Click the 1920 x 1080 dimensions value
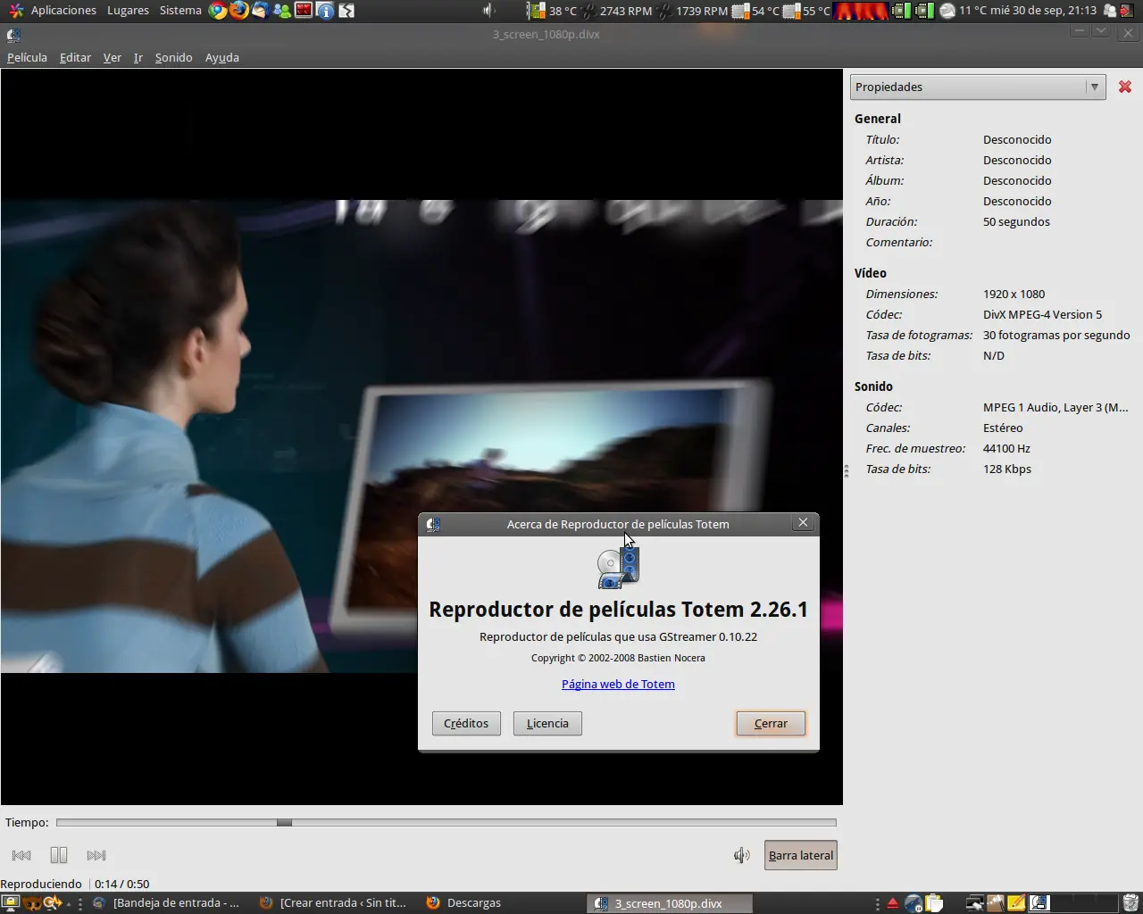Image resolution: width=1143 pixels, height=914 pixels. tap(1014, 294)
